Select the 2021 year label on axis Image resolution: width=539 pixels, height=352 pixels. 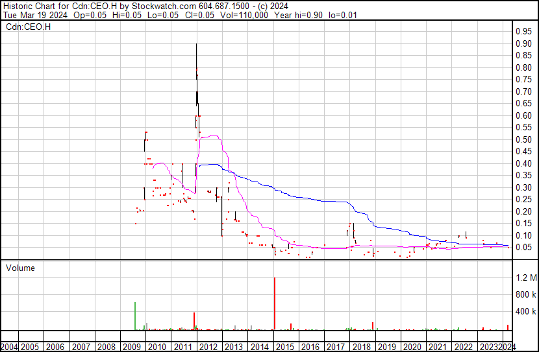tap(438, 347)
